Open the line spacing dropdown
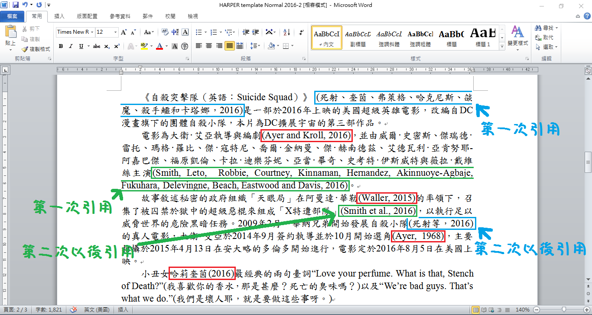The image size is (592, 315). (256, 46)
